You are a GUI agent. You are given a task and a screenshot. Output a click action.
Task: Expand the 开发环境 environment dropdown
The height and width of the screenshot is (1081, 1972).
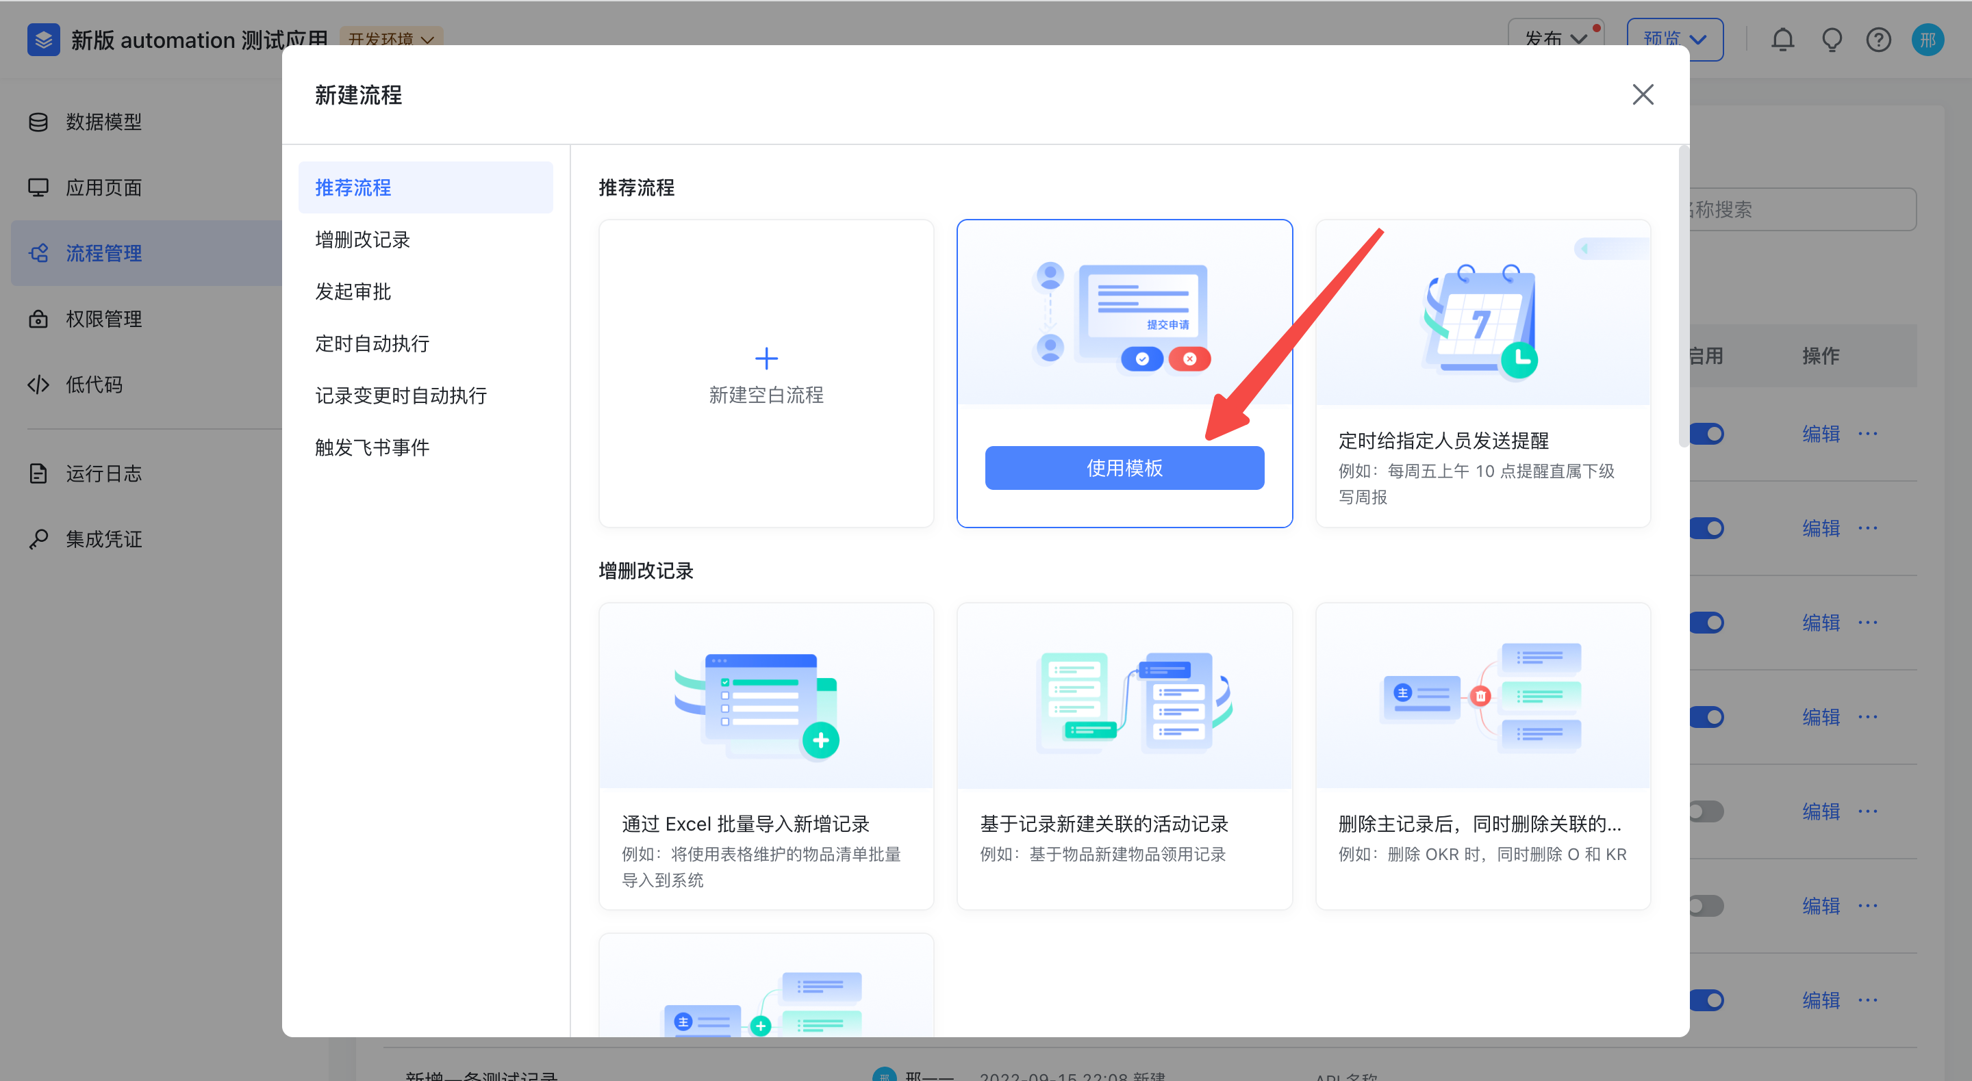tap(391, 38)
